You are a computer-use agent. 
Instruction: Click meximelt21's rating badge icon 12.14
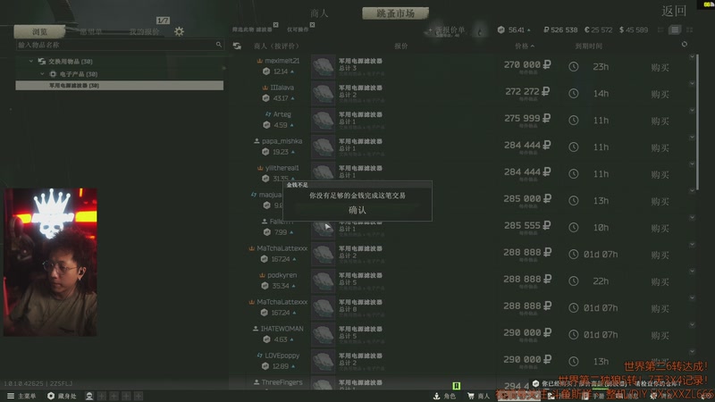[266, 71]
